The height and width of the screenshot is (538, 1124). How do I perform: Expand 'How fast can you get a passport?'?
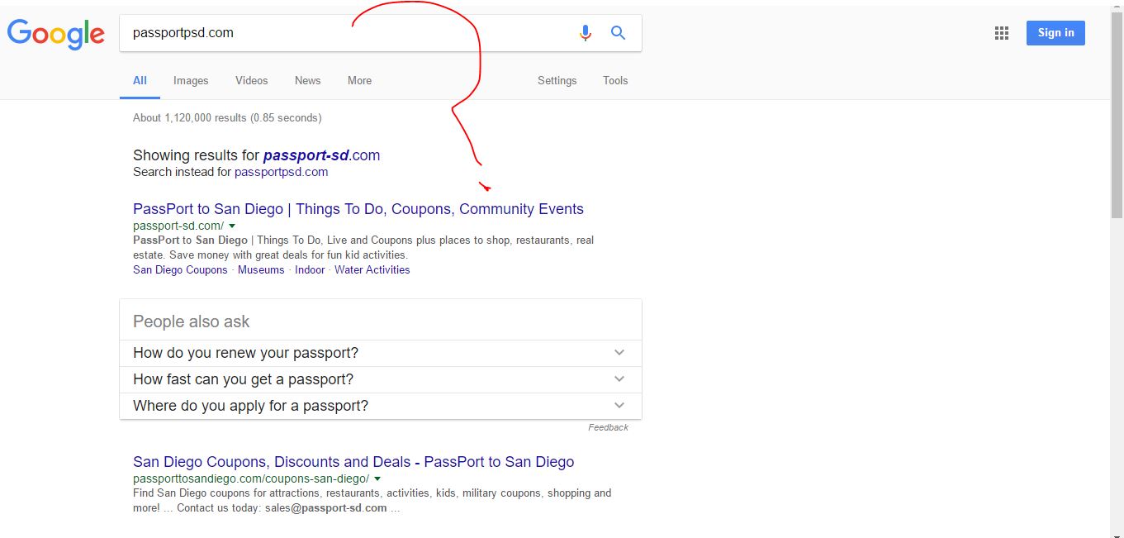click(619, 379)
